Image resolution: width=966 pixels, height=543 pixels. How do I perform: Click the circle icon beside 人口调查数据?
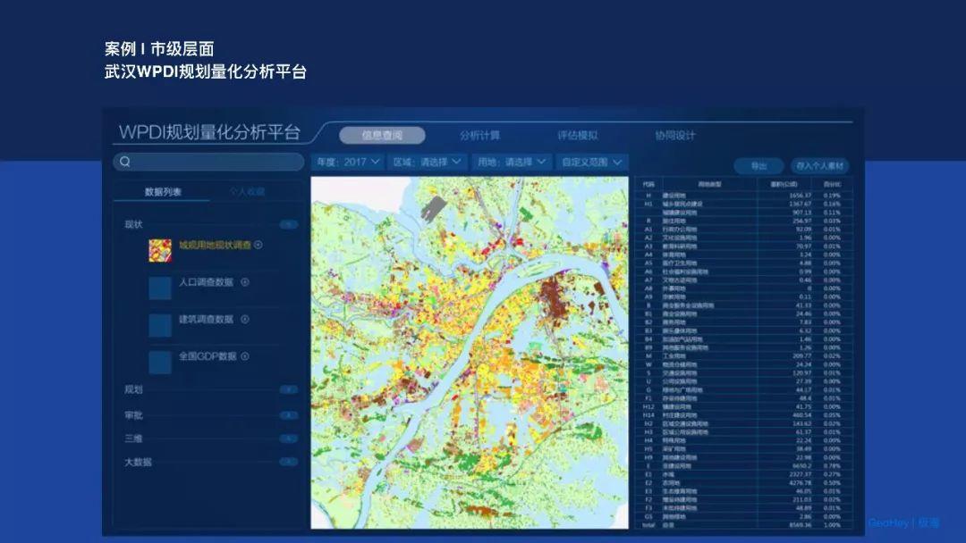pyautogui.click(x=244, y=281)
